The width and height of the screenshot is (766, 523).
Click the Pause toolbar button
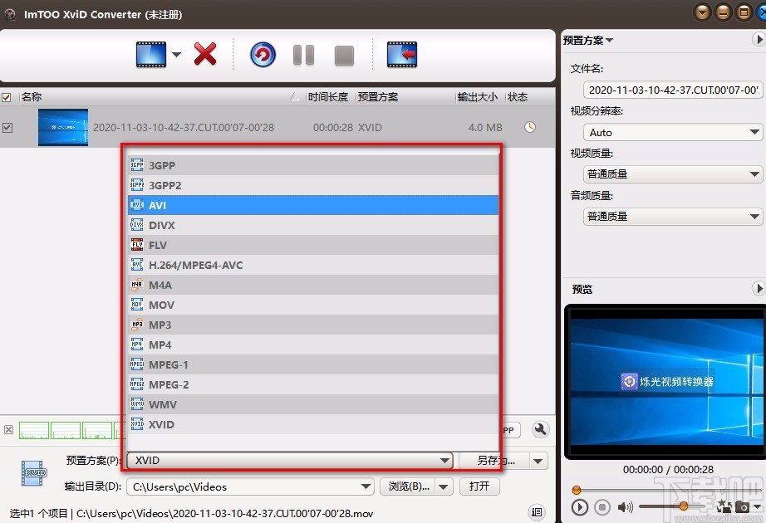pyautogui.click(x=303, y=55)
